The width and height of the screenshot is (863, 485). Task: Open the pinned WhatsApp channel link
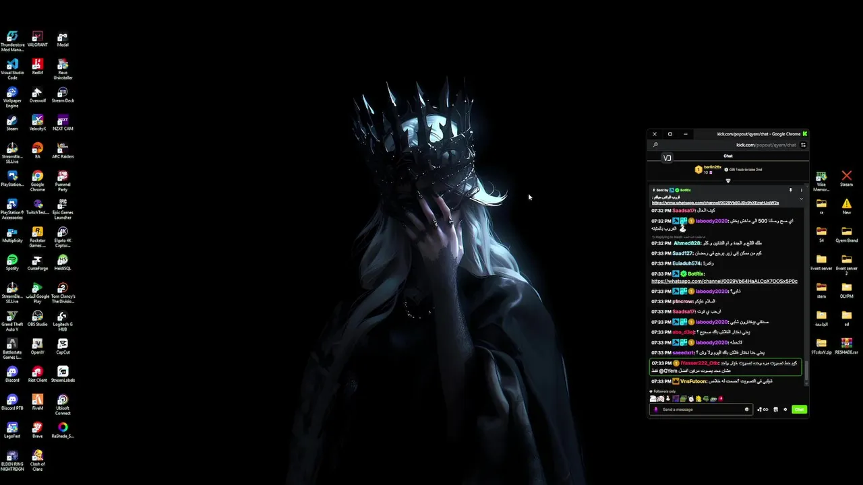715,203
